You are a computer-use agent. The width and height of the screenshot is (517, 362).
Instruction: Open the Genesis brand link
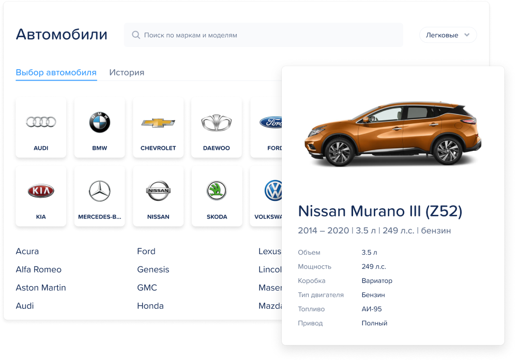click(153, 270)
